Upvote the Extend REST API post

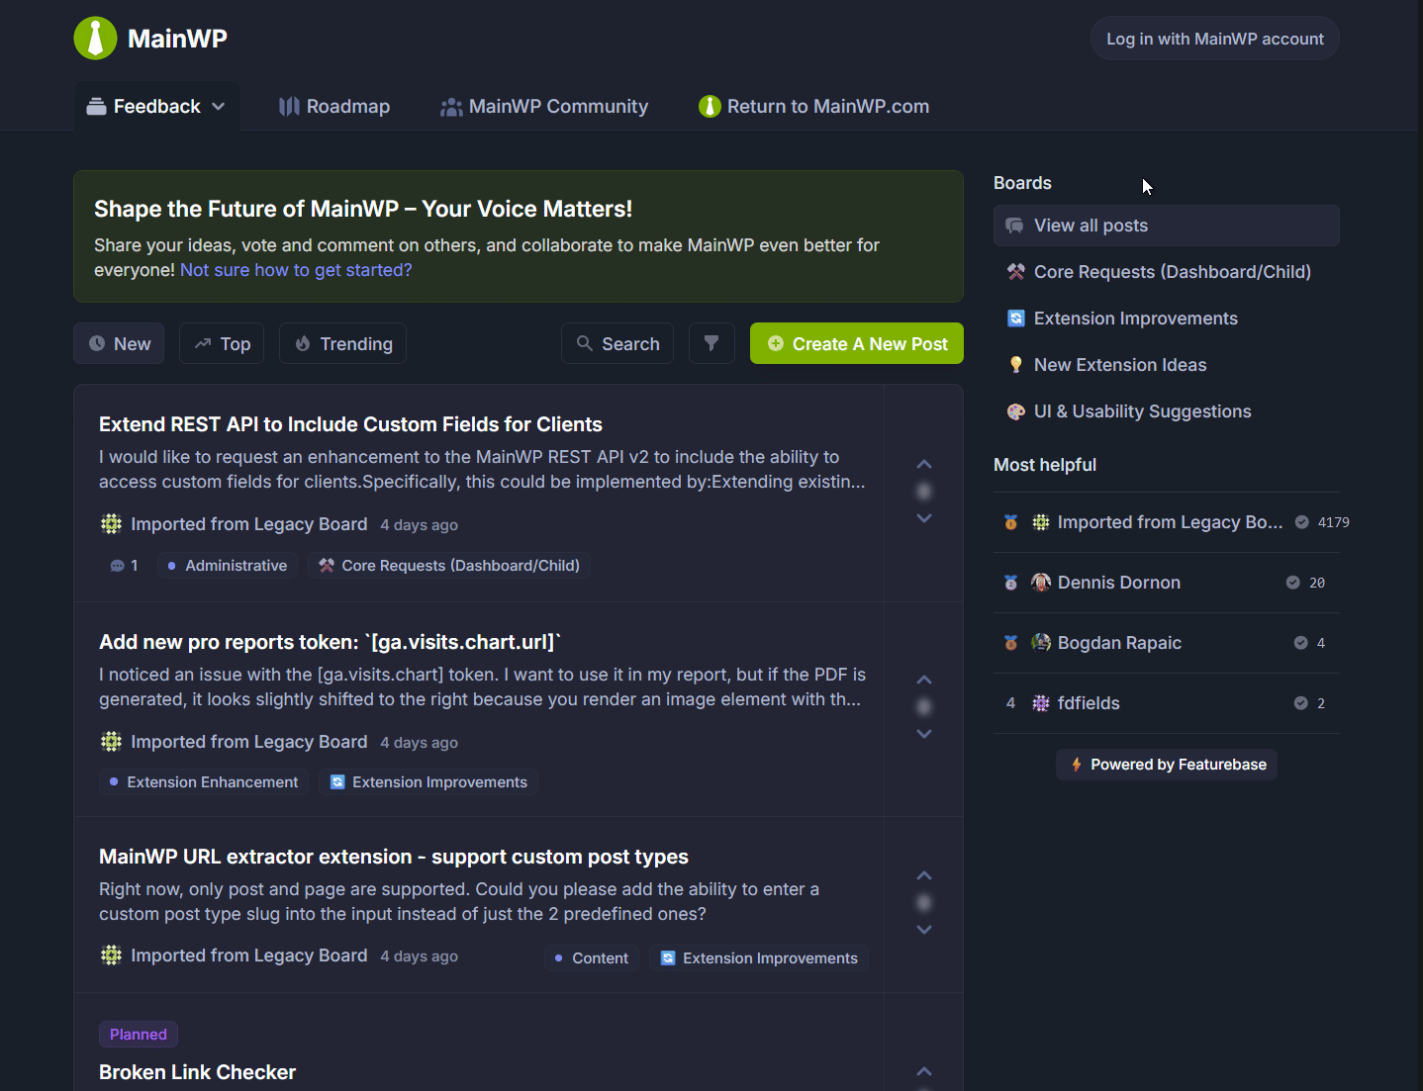click(x=924, y=464)
